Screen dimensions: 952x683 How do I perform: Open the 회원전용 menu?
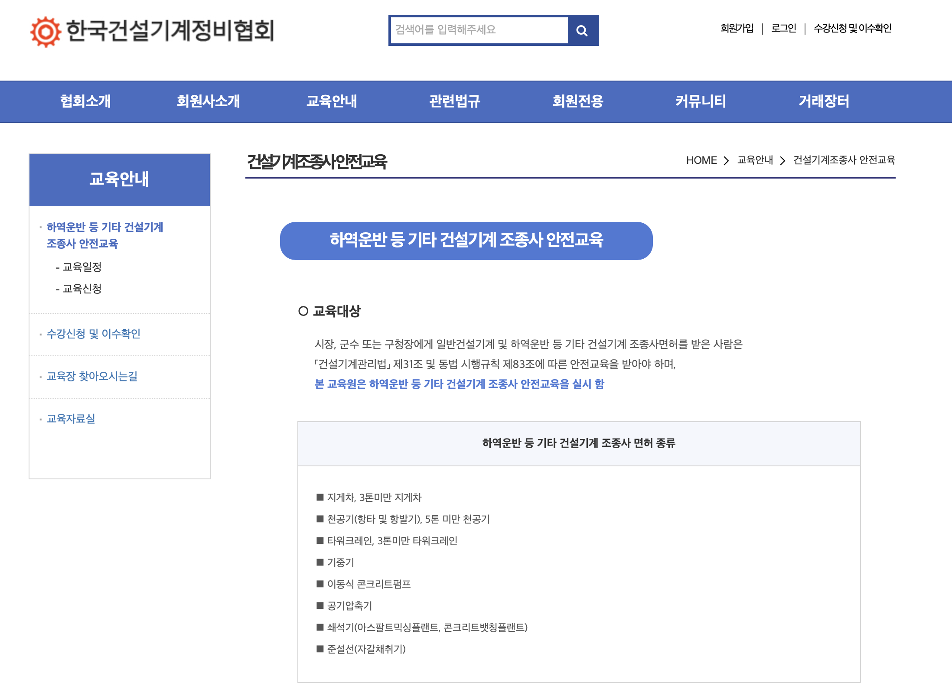click(578, 101)
